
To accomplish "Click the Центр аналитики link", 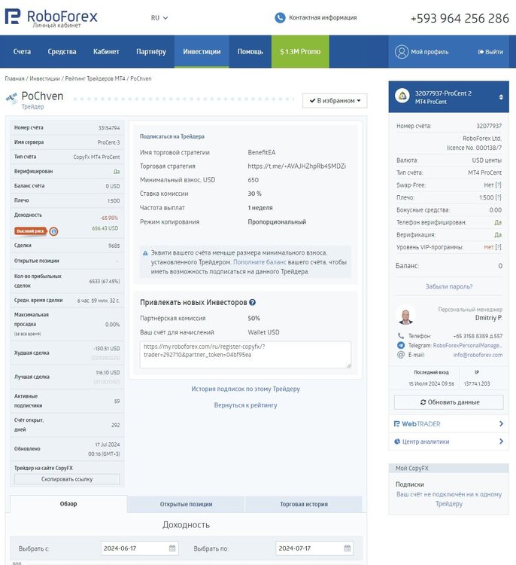I will (426, 441).
